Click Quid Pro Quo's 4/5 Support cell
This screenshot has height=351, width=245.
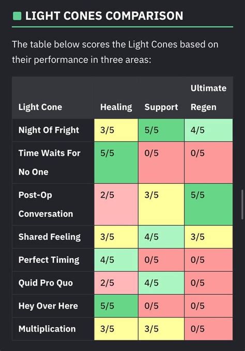pos(161,283)
